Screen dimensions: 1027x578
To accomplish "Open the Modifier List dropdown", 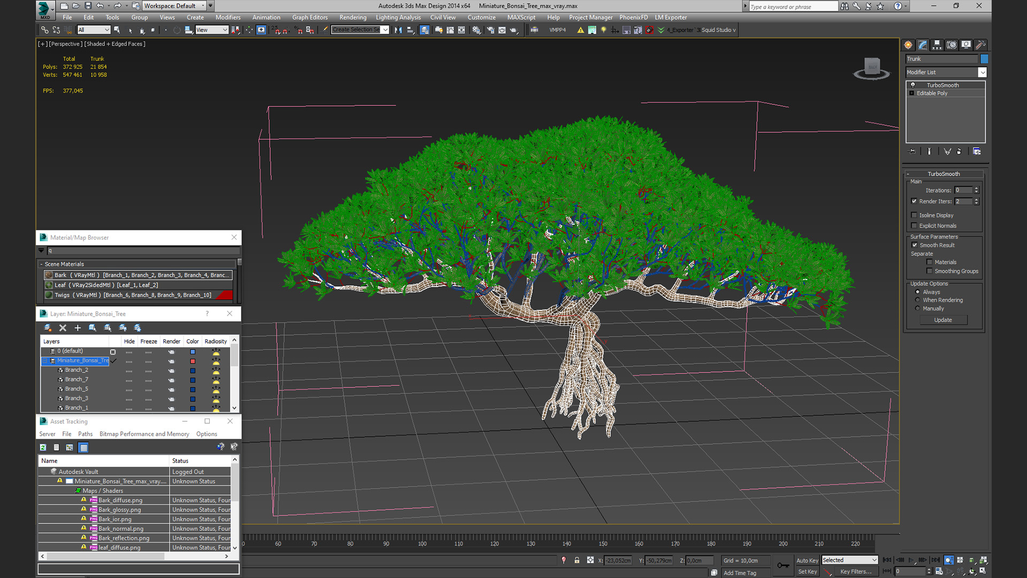I will (982, 72).
